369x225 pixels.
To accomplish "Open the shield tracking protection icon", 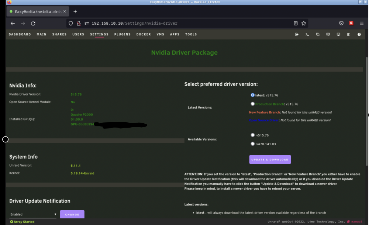I will [71, 23].
